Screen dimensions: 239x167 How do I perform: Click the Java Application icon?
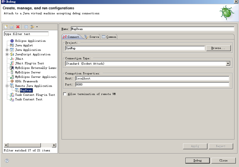(12, 50)
